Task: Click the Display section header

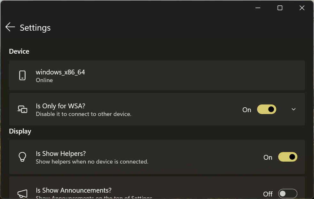Action: (x=20, y=131)
